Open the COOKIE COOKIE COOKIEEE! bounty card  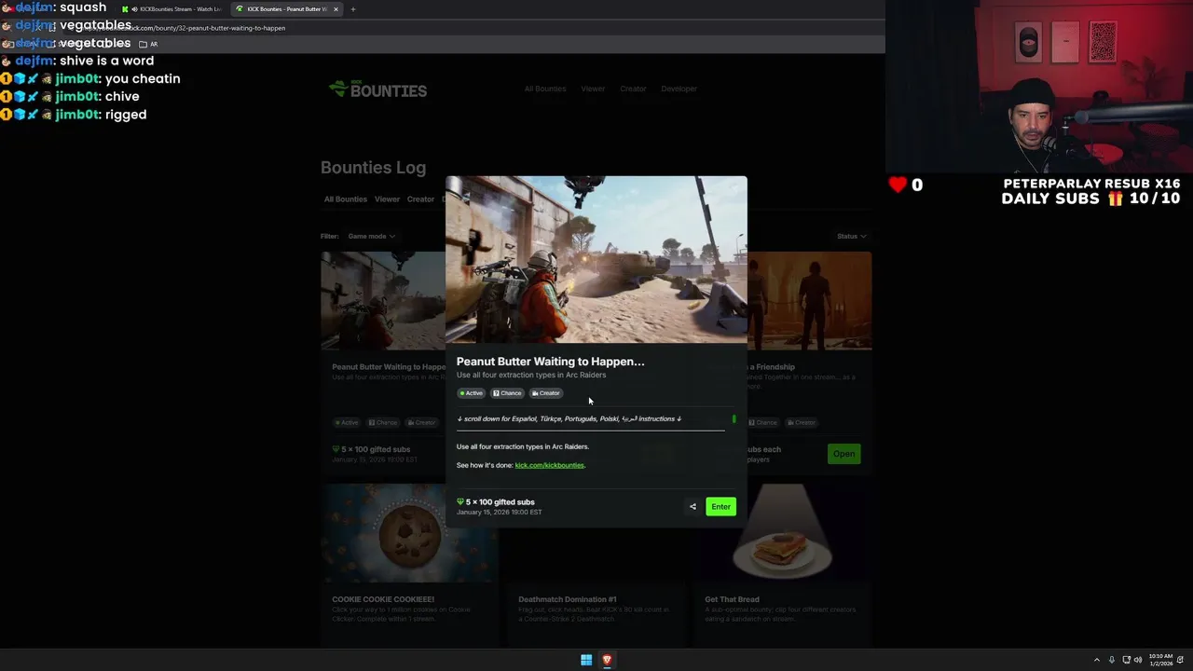[409, 567]
